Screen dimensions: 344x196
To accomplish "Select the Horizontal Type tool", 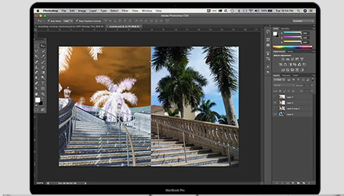I will pos(43,83).
